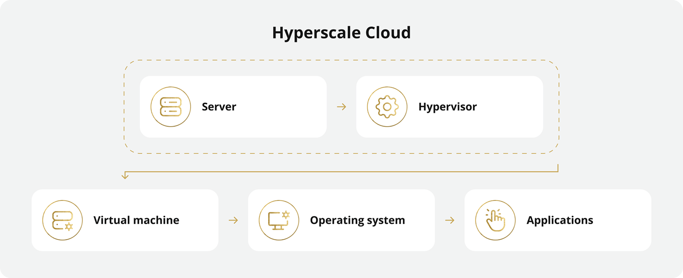Open the Hypervisor card
The height and width of the screenshot is (278, 683).
(x=450, y=107)
